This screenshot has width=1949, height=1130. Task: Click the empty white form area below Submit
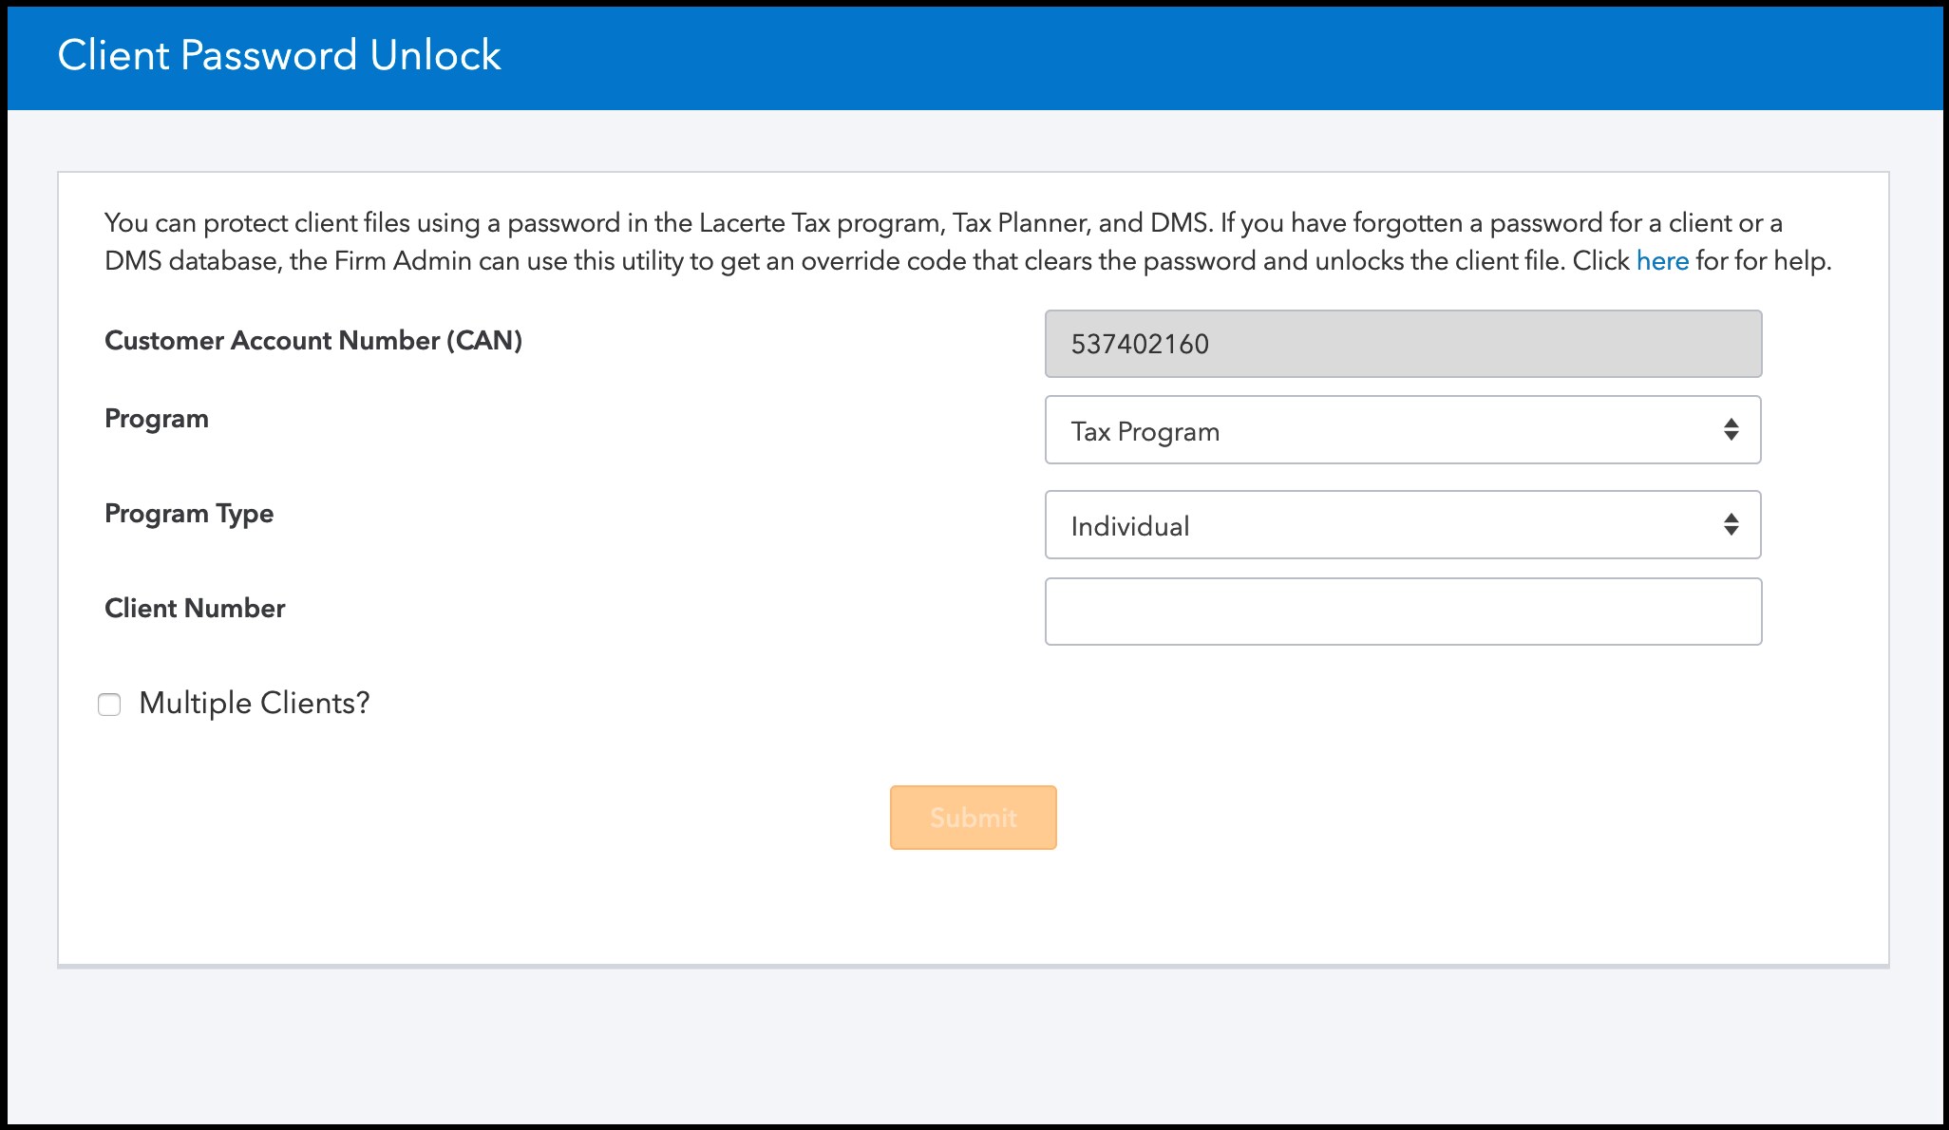point(973,907)
